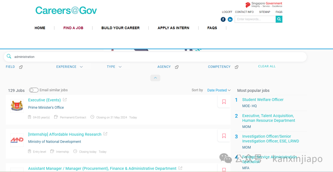Click the MOE- HQ agency text
This screenshot has height=172, width=333.
pos(249,106)
